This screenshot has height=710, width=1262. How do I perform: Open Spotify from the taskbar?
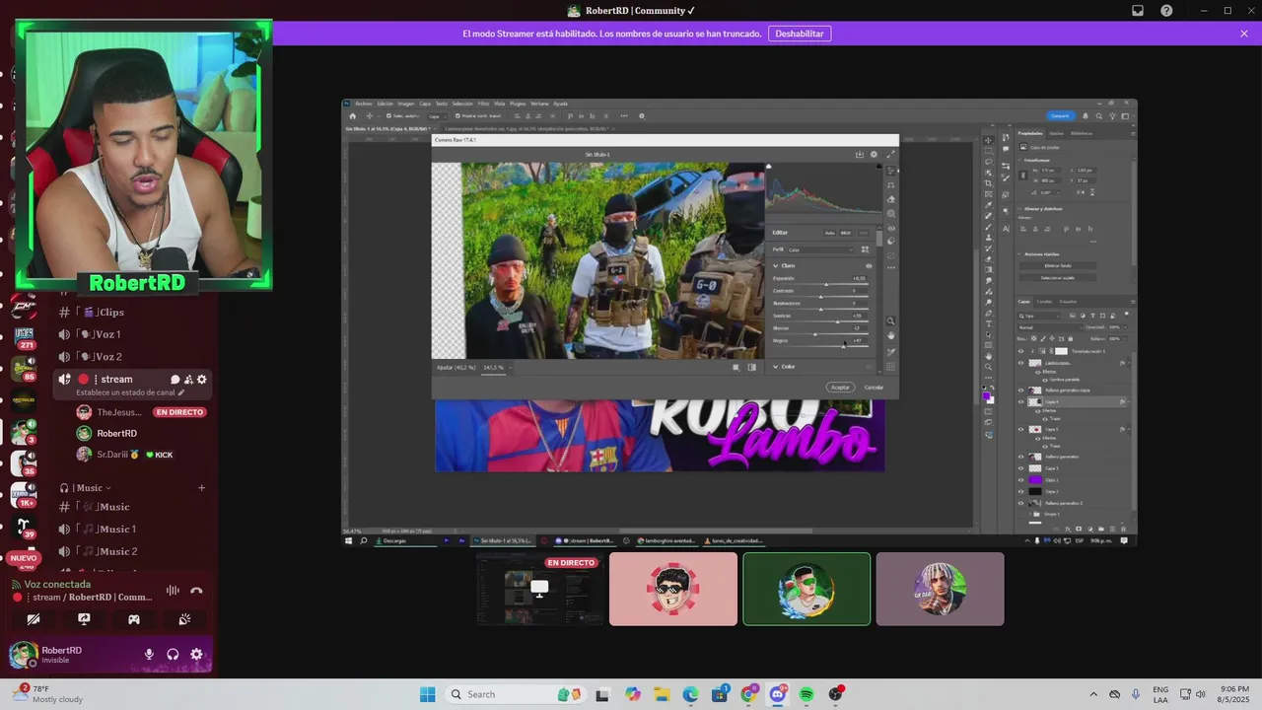click(806, 694)
